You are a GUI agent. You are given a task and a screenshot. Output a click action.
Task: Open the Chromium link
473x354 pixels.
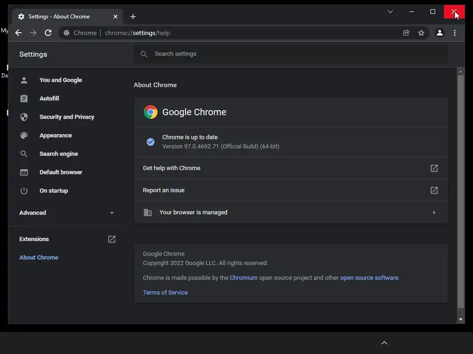243,278
